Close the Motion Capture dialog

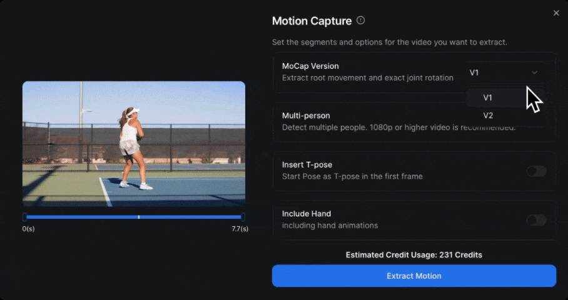click(556, 13)
